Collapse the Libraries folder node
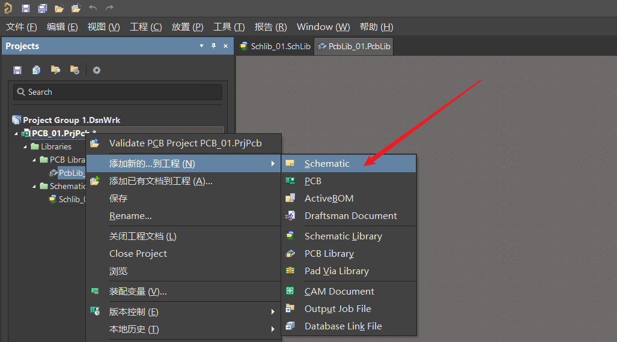 click(25, 146)
